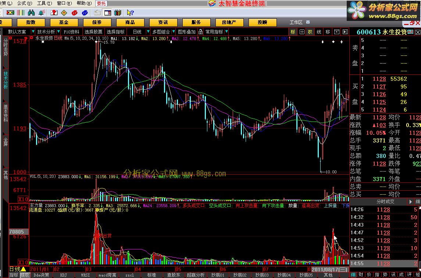This screenshot has height=278, width=421.
Task: Open the 公式 menu
Action: click(x=25, y=3)
